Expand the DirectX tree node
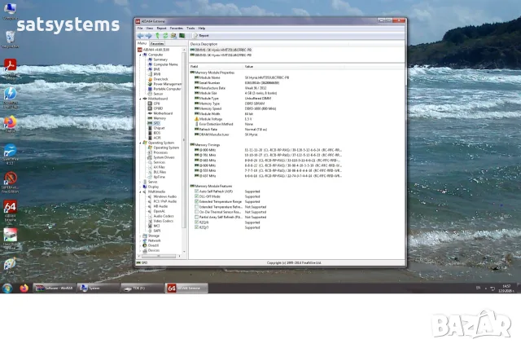The height and width of the screenshot is (348, 521). click(140, 245)
